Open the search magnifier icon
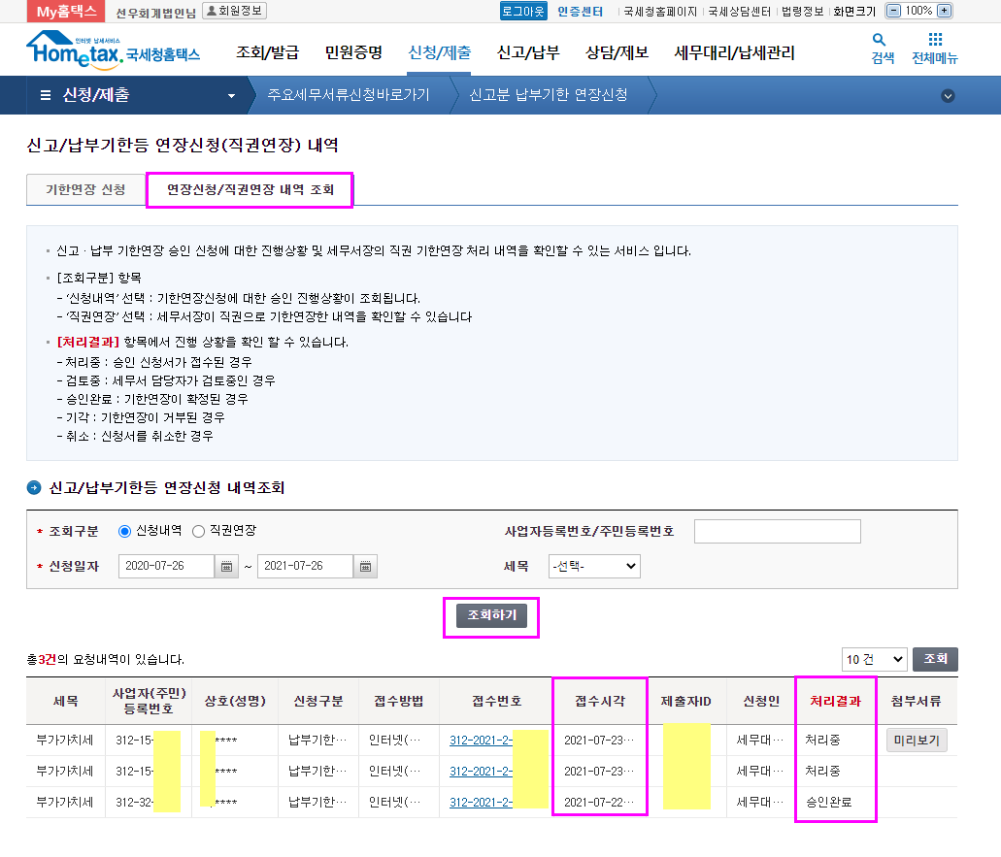Viewport: 1001px width, 857px height. point(880,41)
